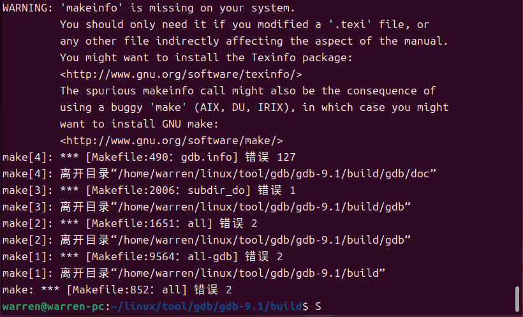523x317 pixels.
Task: Click the Makefile:852 final error line
Action: tap(117, 290)
